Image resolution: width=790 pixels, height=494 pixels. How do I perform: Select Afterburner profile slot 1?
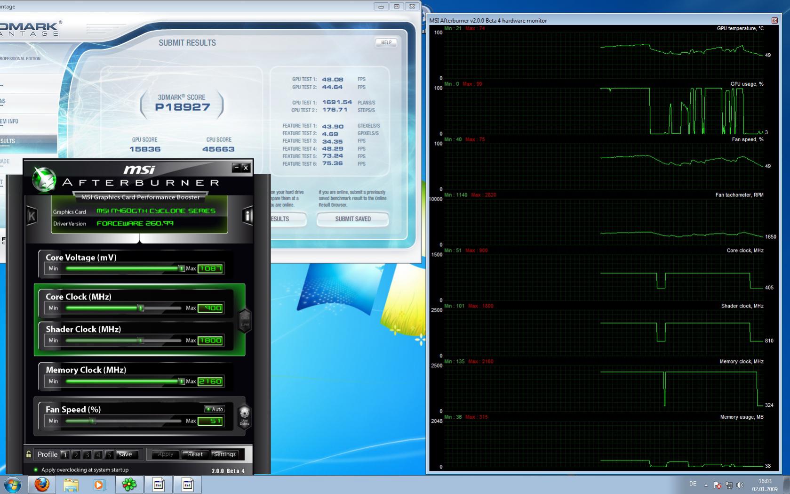click(65, 454)
